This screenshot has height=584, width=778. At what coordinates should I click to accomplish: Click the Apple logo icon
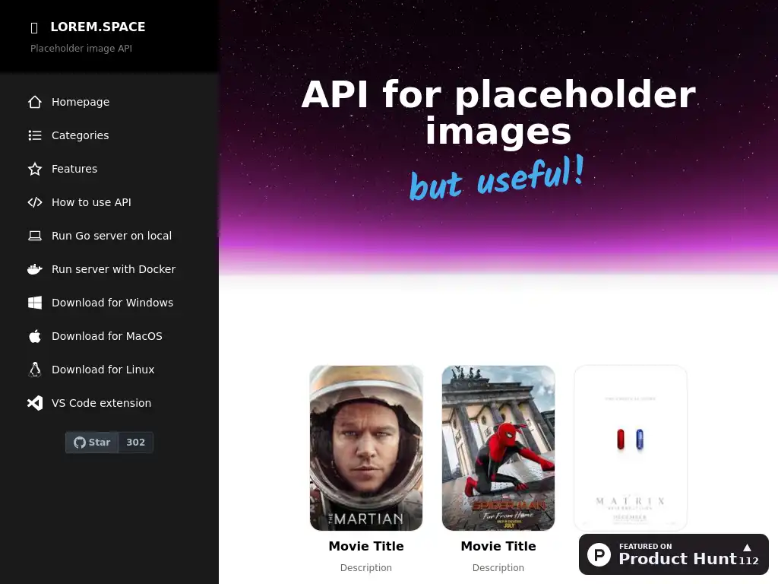click(35, 336)
